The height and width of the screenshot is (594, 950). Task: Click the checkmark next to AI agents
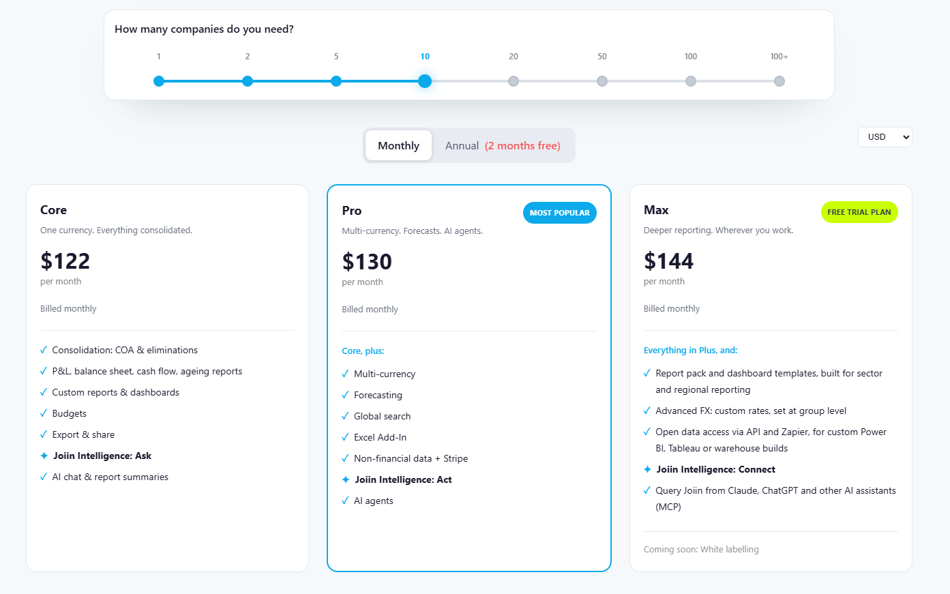point(345,501)
